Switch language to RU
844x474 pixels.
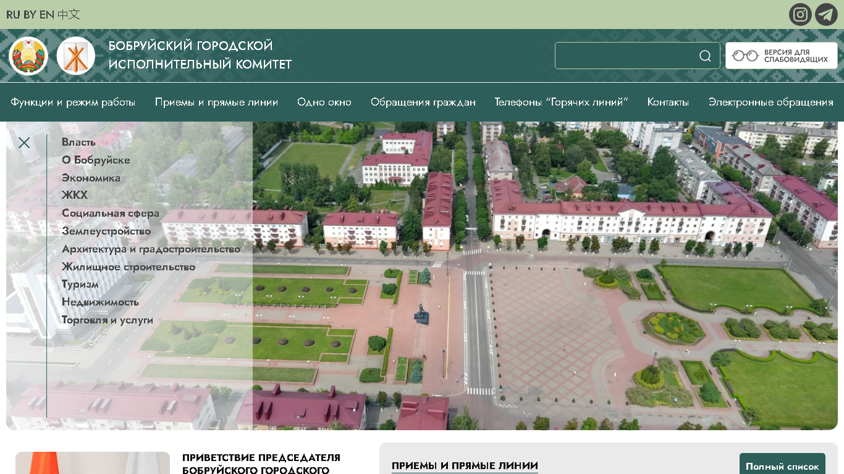click(13, 15)
